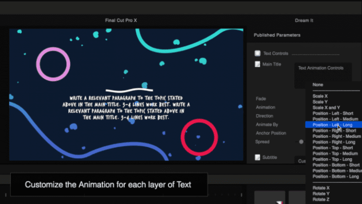Select Position - Left - Short option
Image resolution: width=362 pixels, height=204 pixels.
click(333, 113)
